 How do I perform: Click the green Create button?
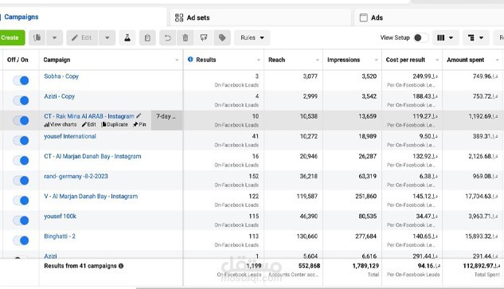tap(12, 37)
